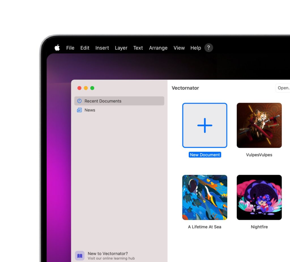
Task: Click the New Document label
Action: tap(205, 155)
